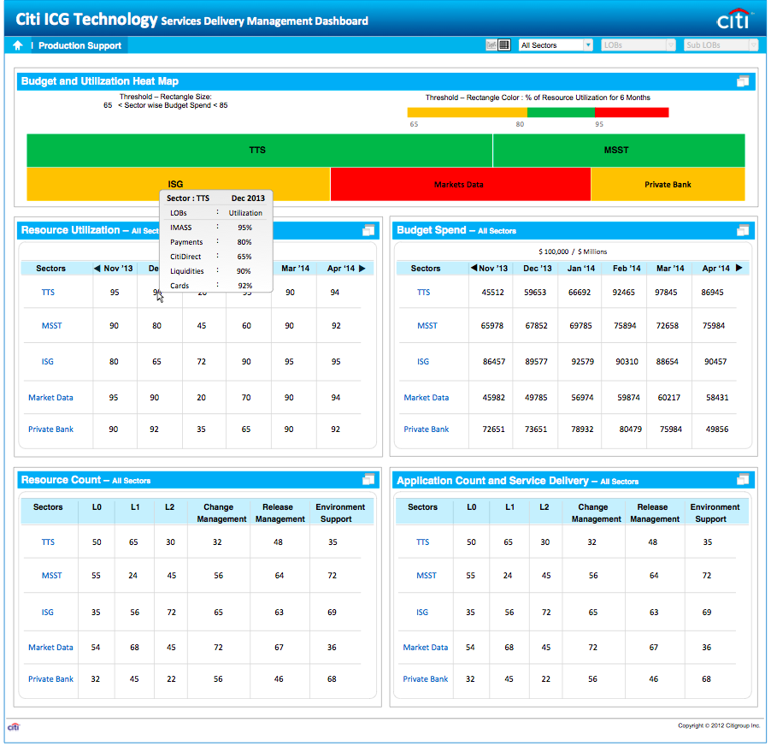Select value 97845 in Budget Spend table
This screenshot has width=771, height=746.
(666, 293)
